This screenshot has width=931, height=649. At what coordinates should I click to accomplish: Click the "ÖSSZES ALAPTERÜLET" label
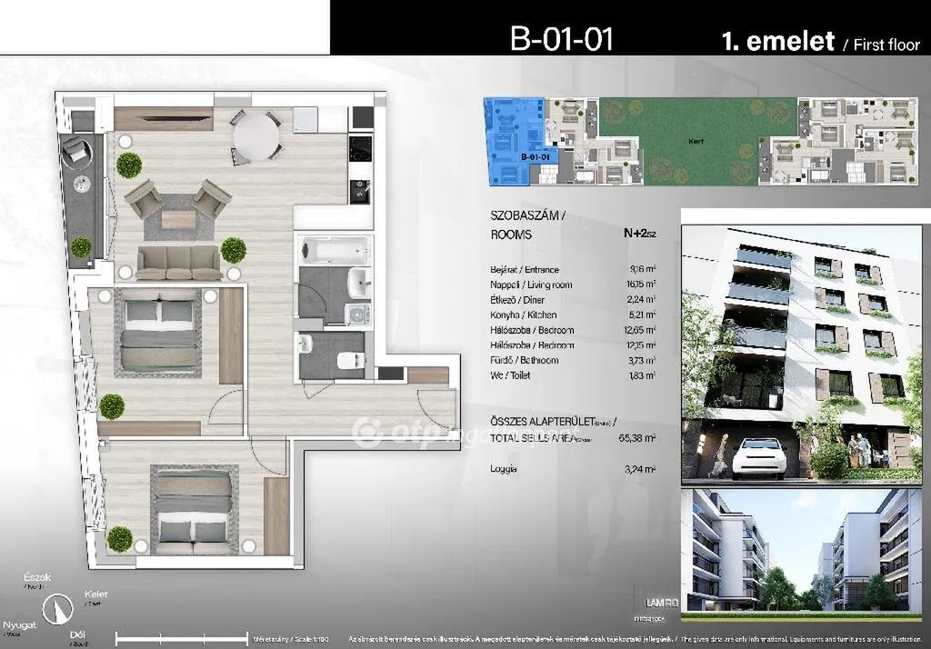coord(543,422)
